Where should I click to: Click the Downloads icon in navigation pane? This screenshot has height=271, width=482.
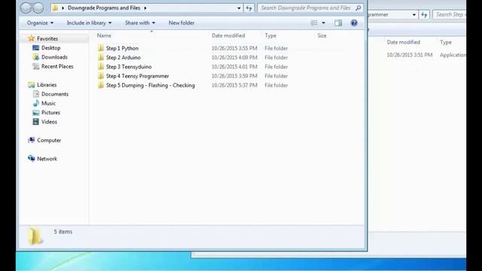36,57
